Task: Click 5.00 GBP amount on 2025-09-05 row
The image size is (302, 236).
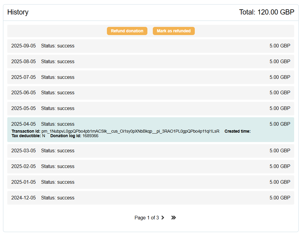Action: click(280, 46)
